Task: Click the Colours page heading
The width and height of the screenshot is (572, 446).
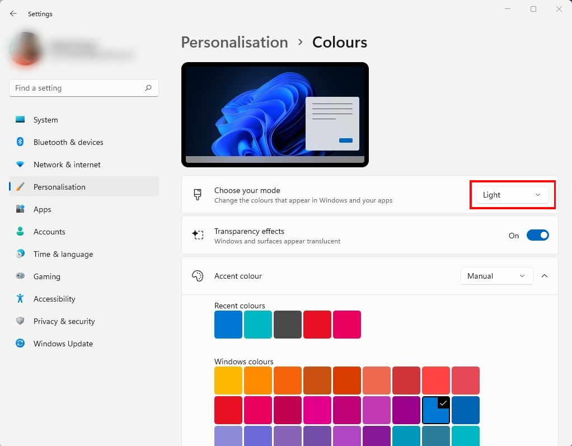Action: (x=340, y=43)
